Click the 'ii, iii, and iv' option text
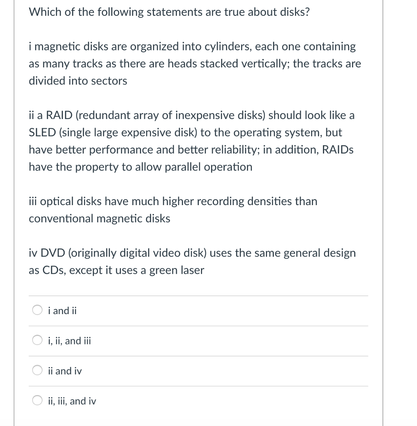The height and width of the screenshot is (426, 417). tap(72, 401)
